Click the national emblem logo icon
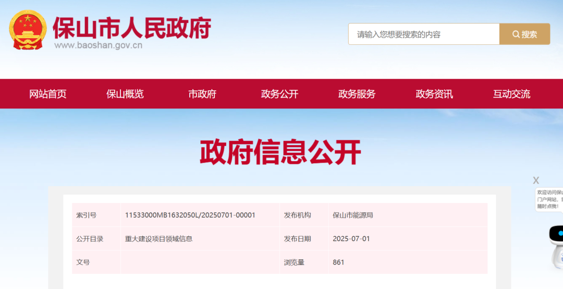The image size is (563, 289). (28, 30)
